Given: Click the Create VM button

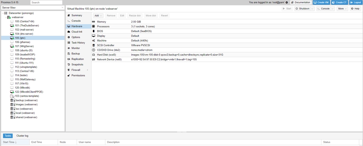Looking at the screenshot, I should [321, 3].
